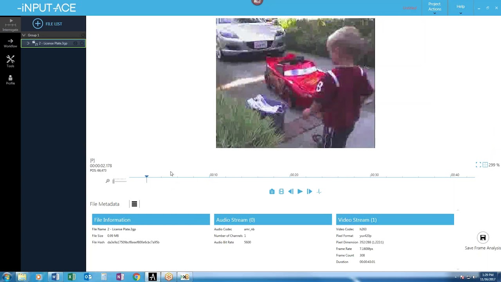Click the Untitled project name
The width and height of the screenshot is (501, 282).
pos(409,8)
